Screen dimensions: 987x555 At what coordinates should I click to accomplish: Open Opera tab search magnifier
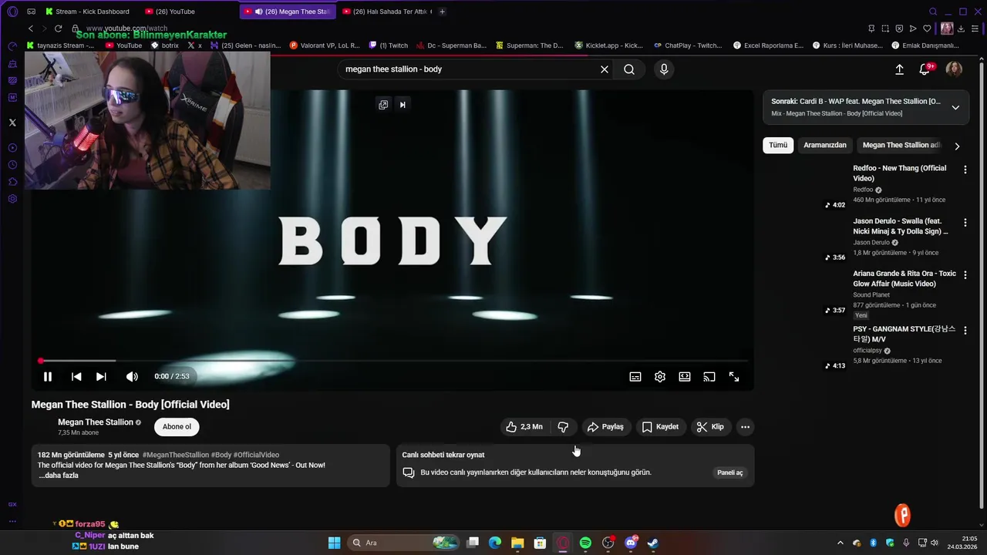pos(933,12)
